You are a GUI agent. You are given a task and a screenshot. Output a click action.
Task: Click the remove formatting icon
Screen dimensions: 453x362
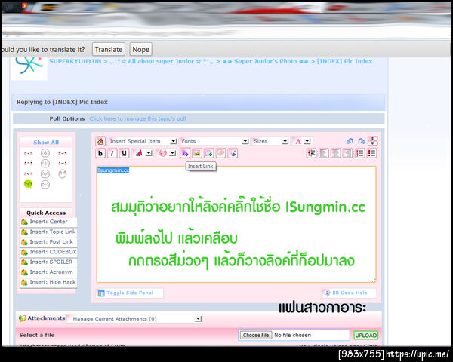[100, 141]
